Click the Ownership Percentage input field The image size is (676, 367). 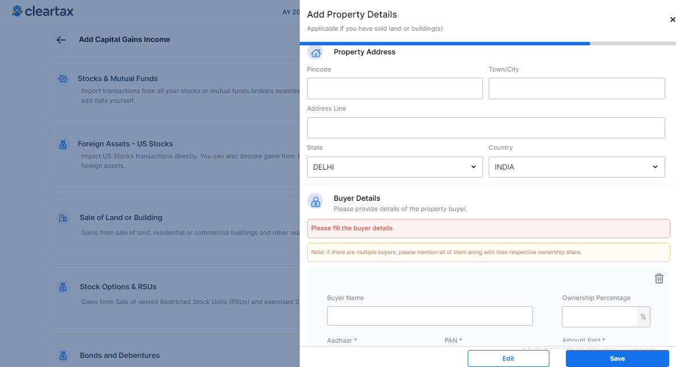[x=599, y=317]
